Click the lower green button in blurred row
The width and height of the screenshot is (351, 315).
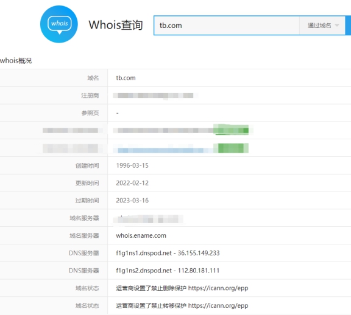(x=231, y=148)
